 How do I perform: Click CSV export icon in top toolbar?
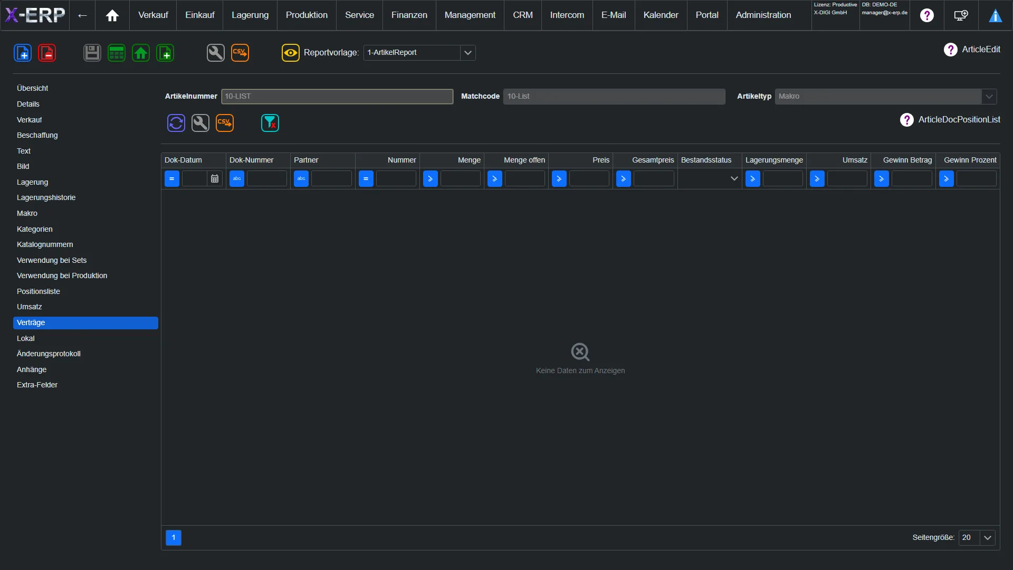(240, 53)
